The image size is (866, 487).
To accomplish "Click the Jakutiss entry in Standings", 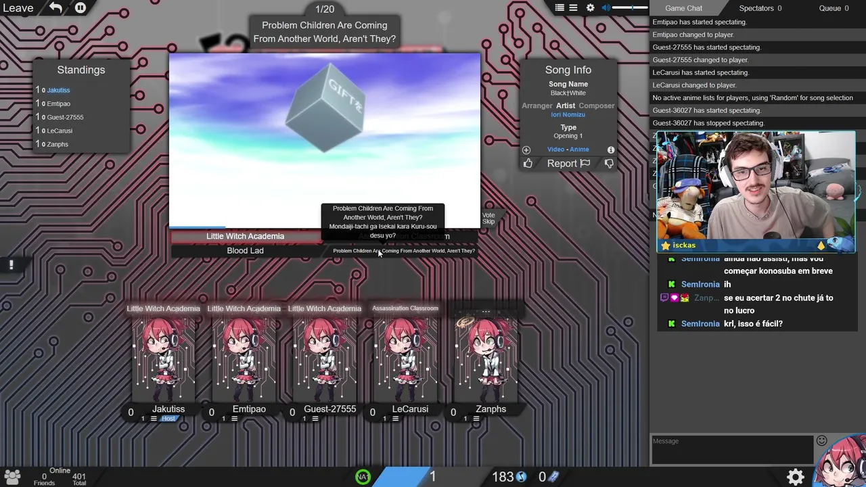I will [x=58, y=90].
